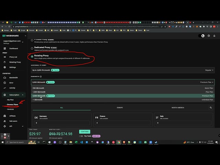Open Invoices under Subscription
This screenshot has width=220, height=165.
[x=10, y=109]
